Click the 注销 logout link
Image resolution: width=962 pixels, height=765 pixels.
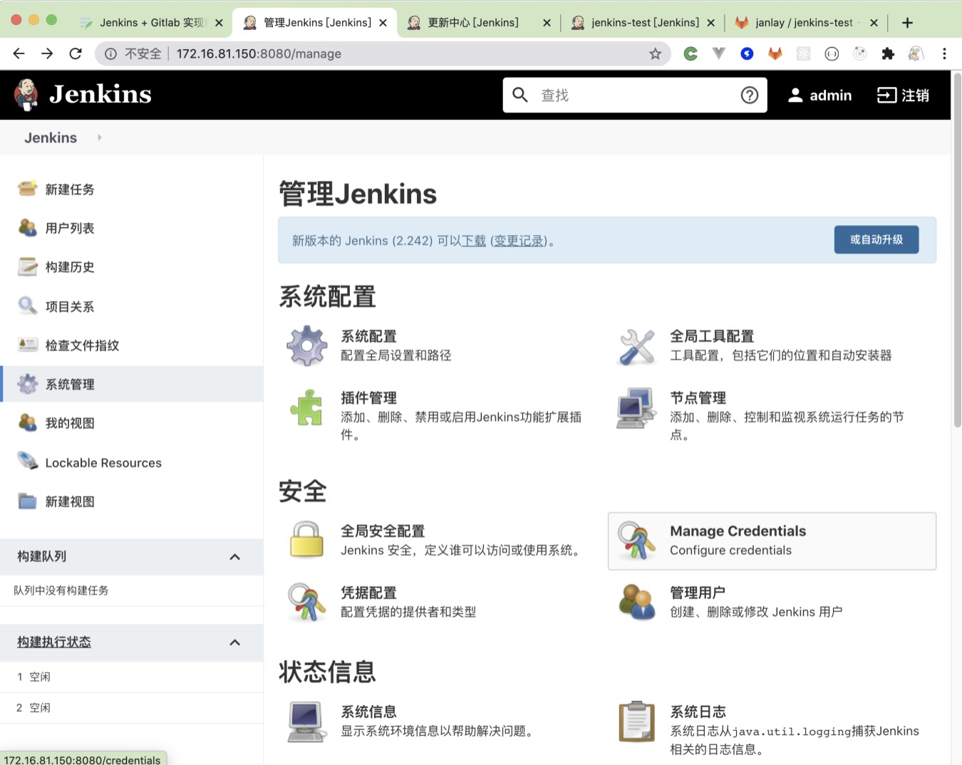[903, 95]
